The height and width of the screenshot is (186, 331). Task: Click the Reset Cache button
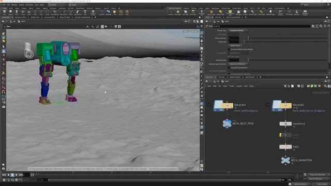[235, 45]
